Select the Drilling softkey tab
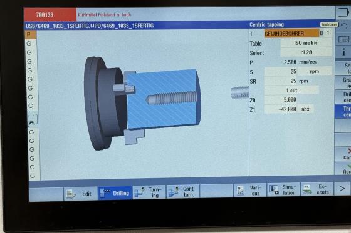351x233 pixels. tap(115, 193)
